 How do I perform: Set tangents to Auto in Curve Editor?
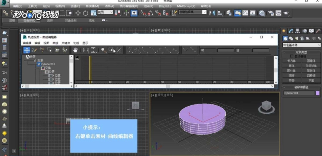130,50
